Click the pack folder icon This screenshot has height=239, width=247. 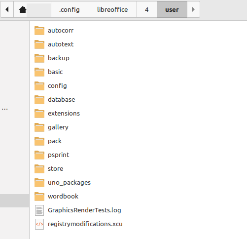(x=39, y=141)
